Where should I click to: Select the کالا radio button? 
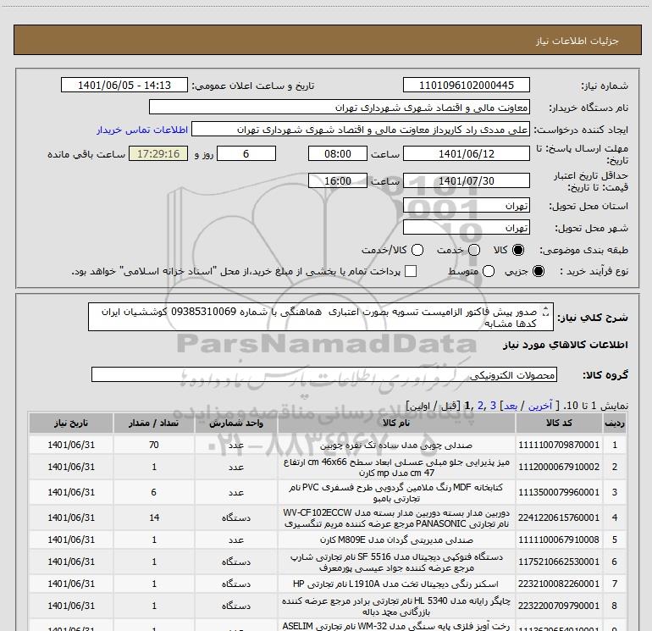518,250
